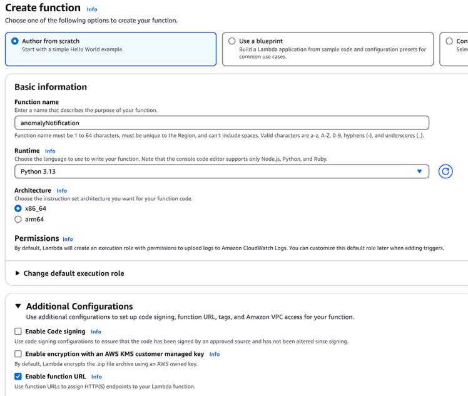Screen dimensions: 468x396
Task: Check Enable encryption with AWS KMS key
Action: click(x=18, y=354)
